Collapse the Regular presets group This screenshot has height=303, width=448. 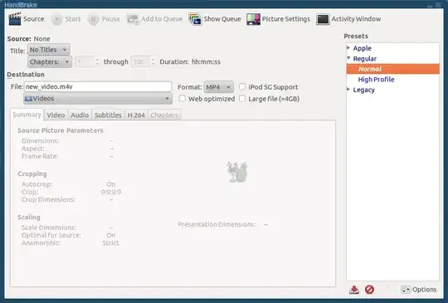coord(348,58)
